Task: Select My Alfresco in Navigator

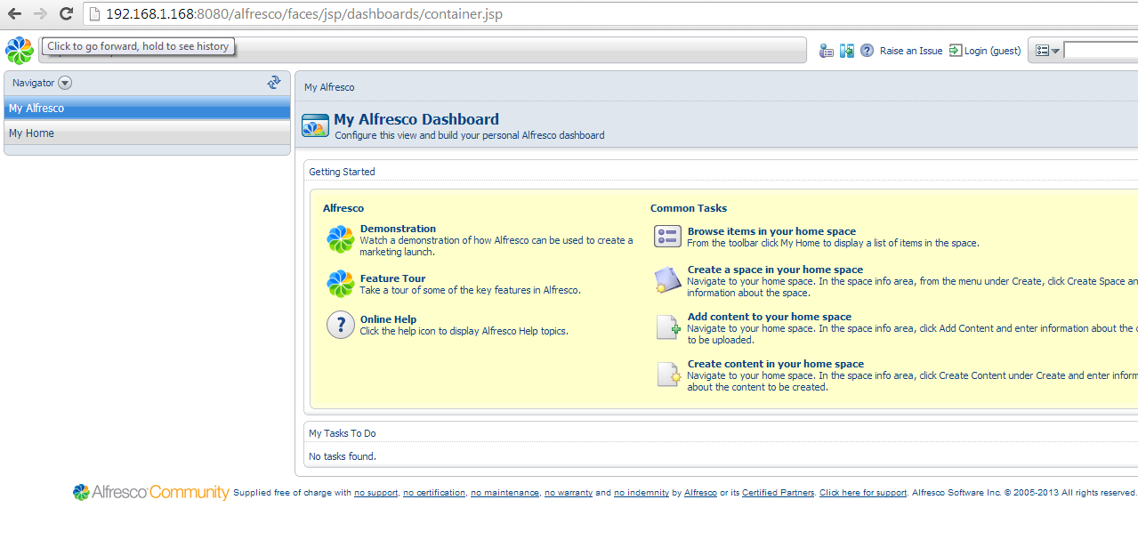Action: 148,109
